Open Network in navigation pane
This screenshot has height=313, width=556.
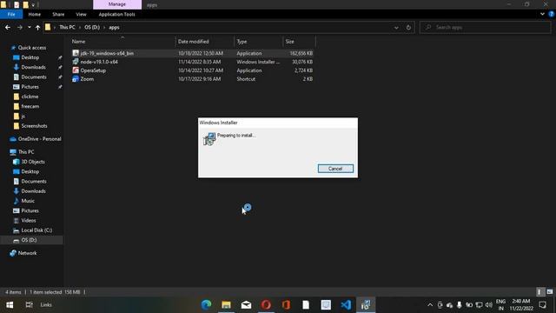27,253
